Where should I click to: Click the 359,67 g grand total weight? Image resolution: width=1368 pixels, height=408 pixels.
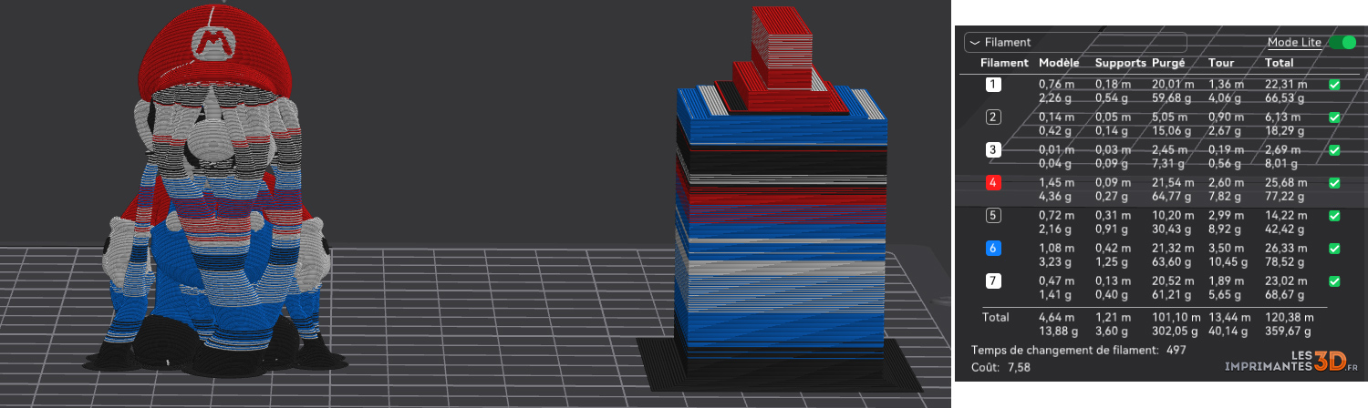[1290, 331]
